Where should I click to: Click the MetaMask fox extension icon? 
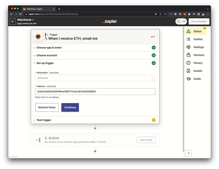pos(185,14)
